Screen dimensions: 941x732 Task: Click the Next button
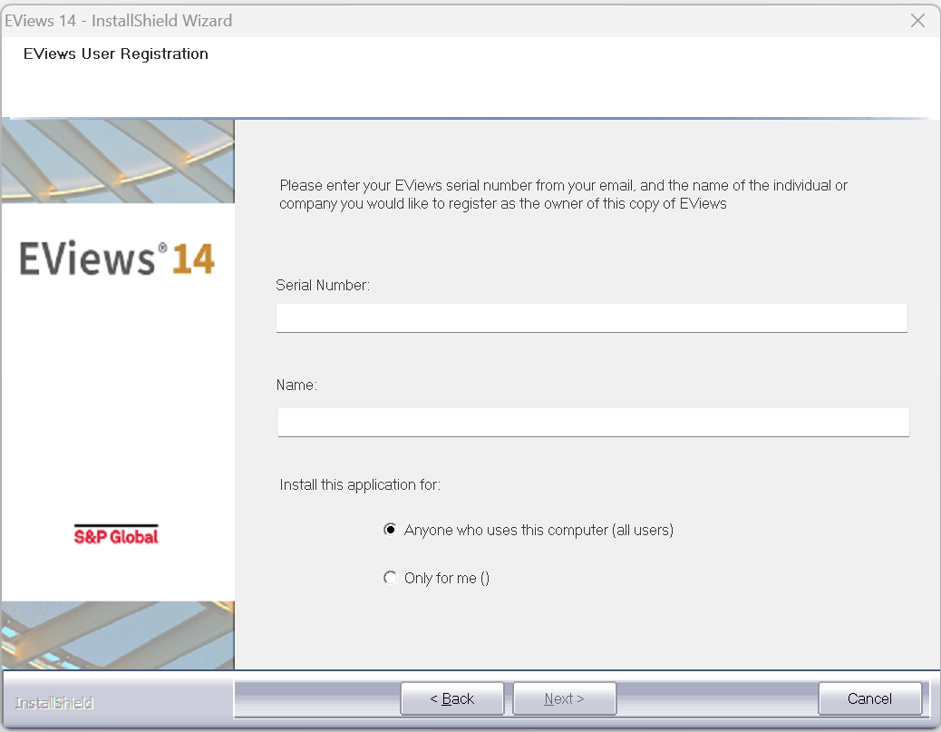tap(565, 698)
